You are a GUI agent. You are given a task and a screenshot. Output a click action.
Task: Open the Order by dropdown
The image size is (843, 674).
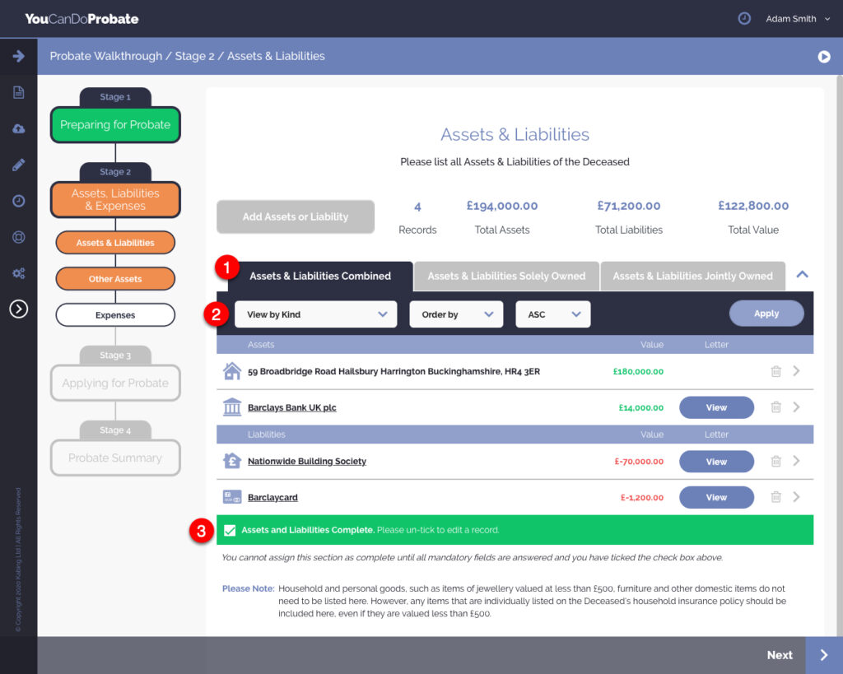point(456,314)
